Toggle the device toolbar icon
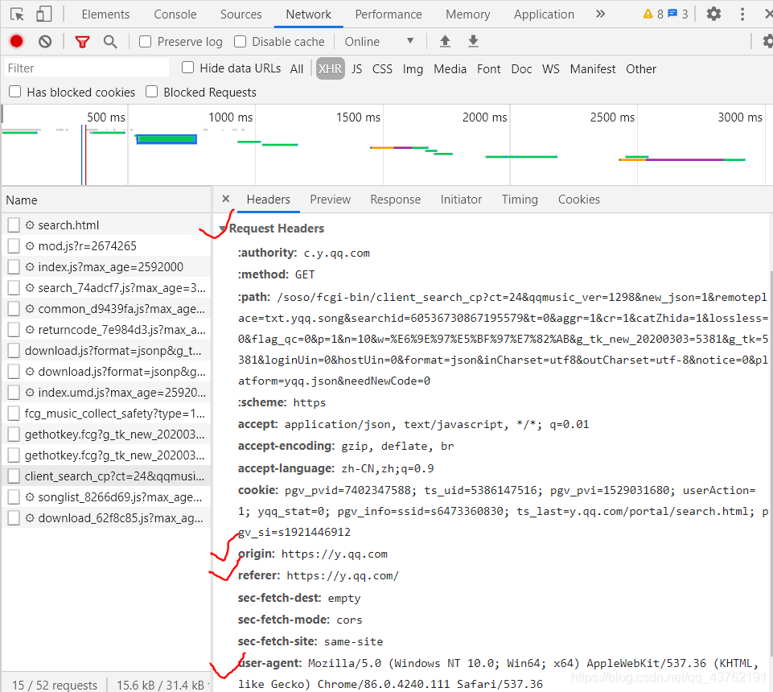 point(44,14)
